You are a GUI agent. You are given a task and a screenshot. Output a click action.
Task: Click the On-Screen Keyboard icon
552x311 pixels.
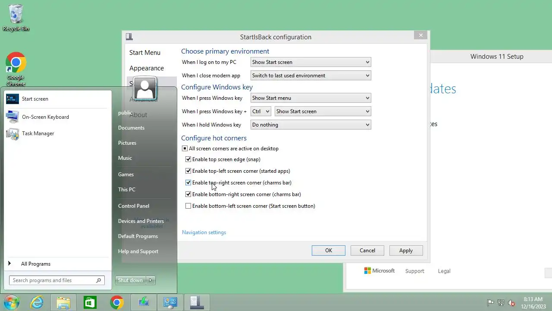[13, 117]
